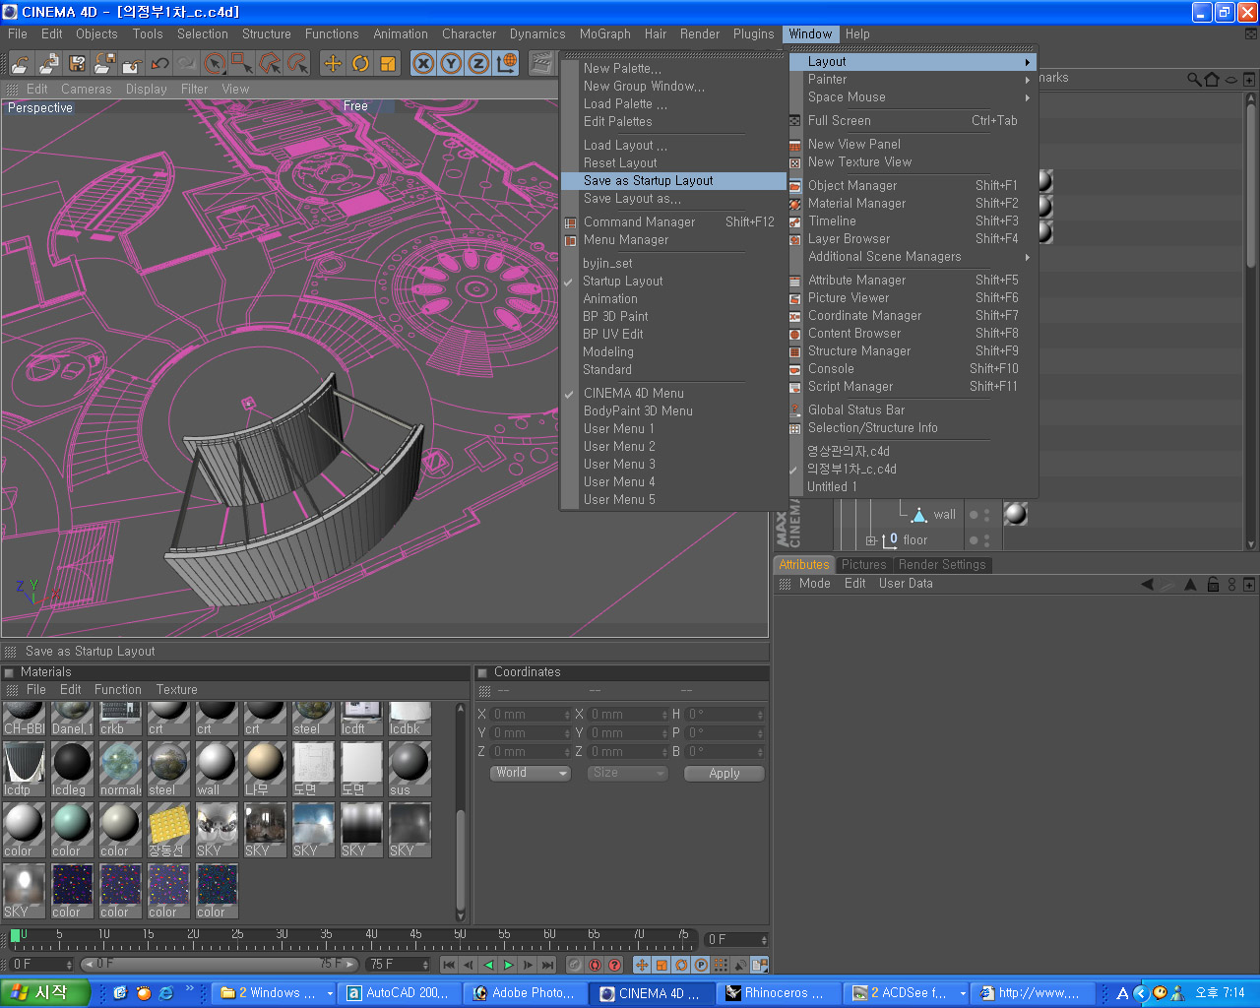Activate the Rotate tool

pos(360,64)
